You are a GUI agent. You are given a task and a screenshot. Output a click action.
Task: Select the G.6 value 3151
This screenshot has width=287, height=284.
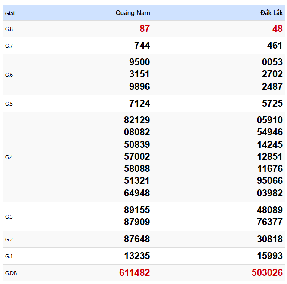tap(139, 74)
